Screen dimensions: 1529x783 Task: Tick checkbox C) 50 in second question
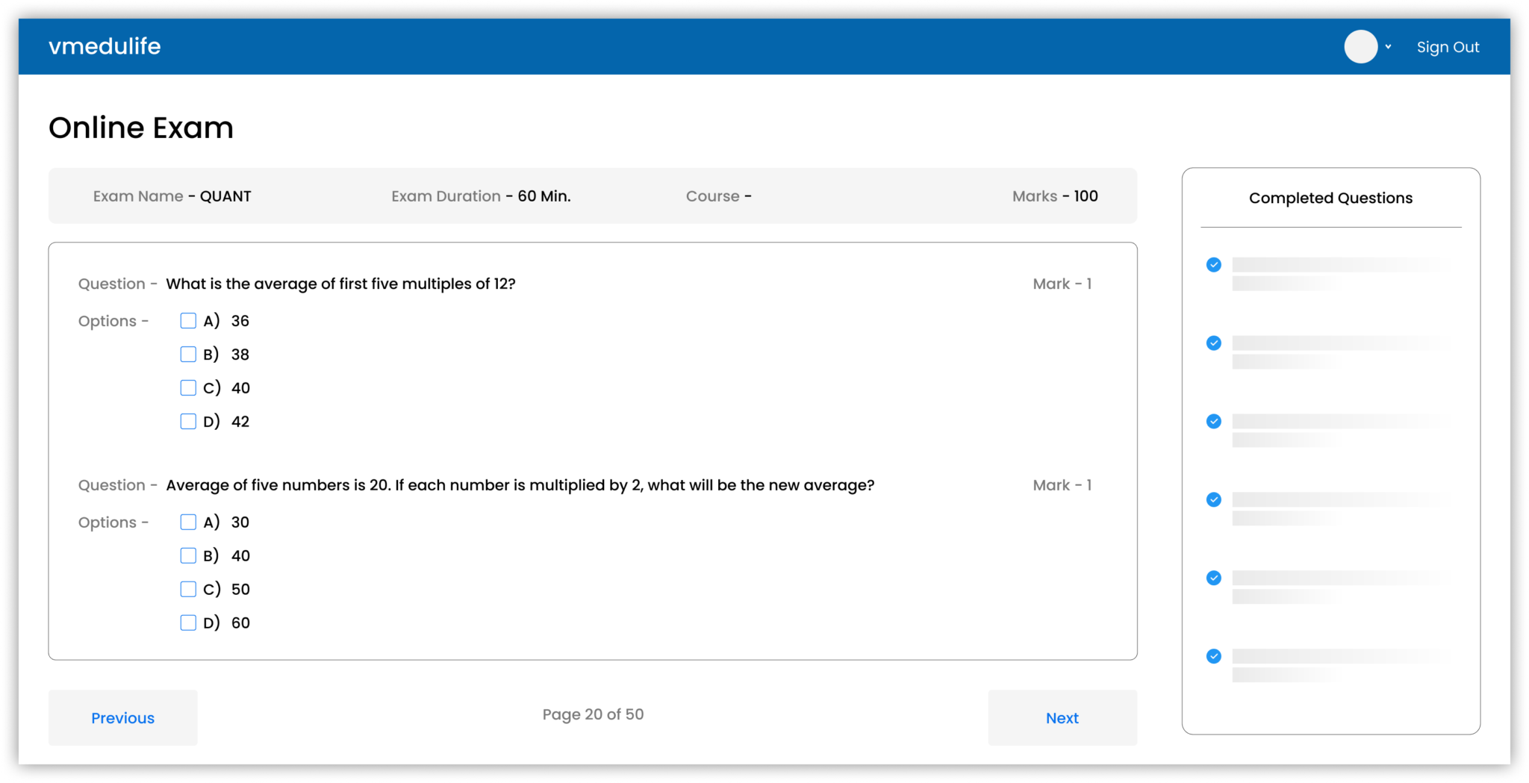188,590
